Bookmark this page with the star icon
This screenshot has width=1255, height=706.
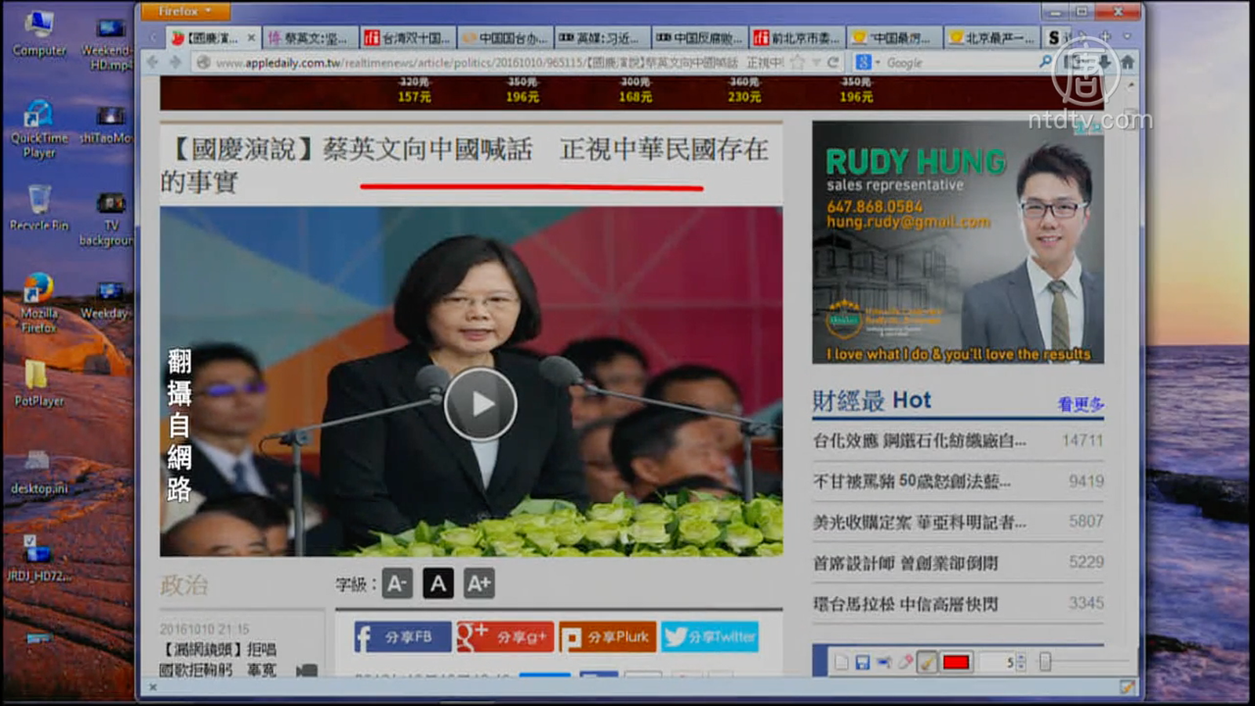coord(798,62)
